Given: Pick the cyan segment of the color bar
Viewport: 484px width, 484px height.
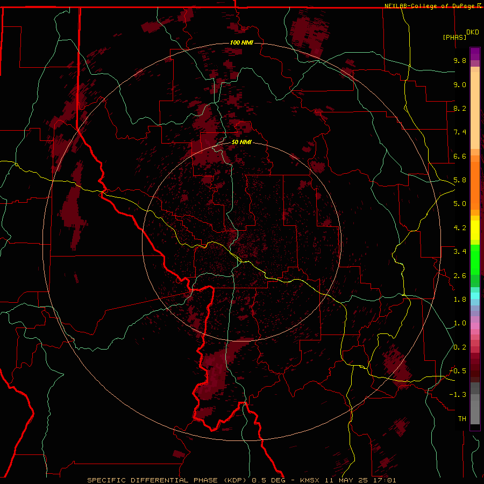Looking at the screenshot, I should click(x=475, y=296).
